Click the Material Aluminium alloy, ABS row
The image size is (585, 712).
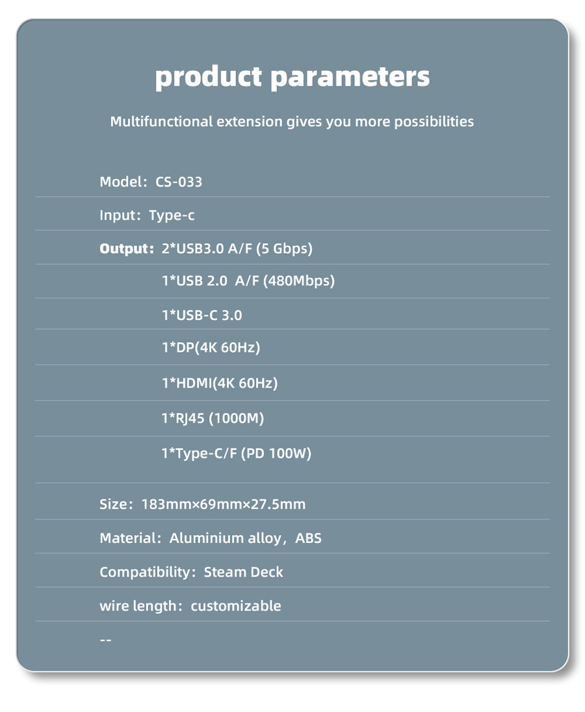[210, 538]
